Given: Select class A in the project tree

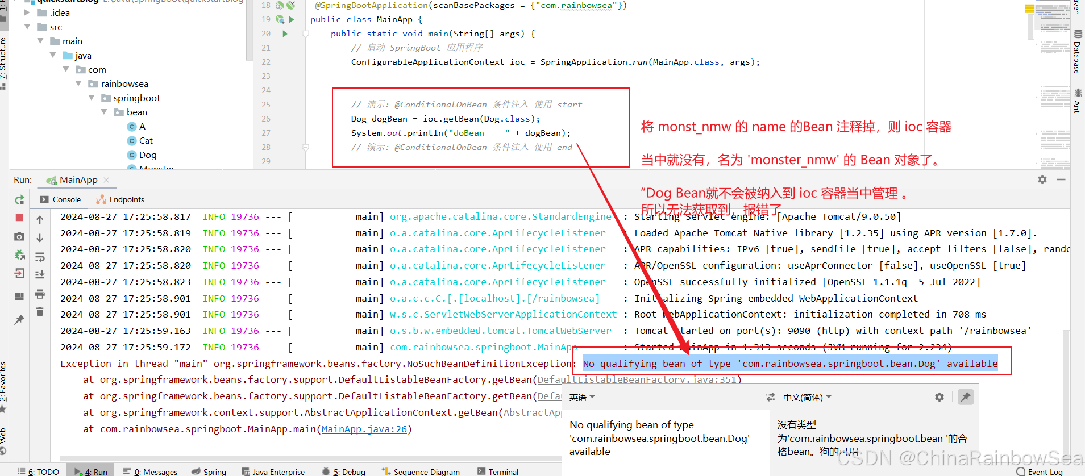Looking at the screenshot, I should (136, 126).
